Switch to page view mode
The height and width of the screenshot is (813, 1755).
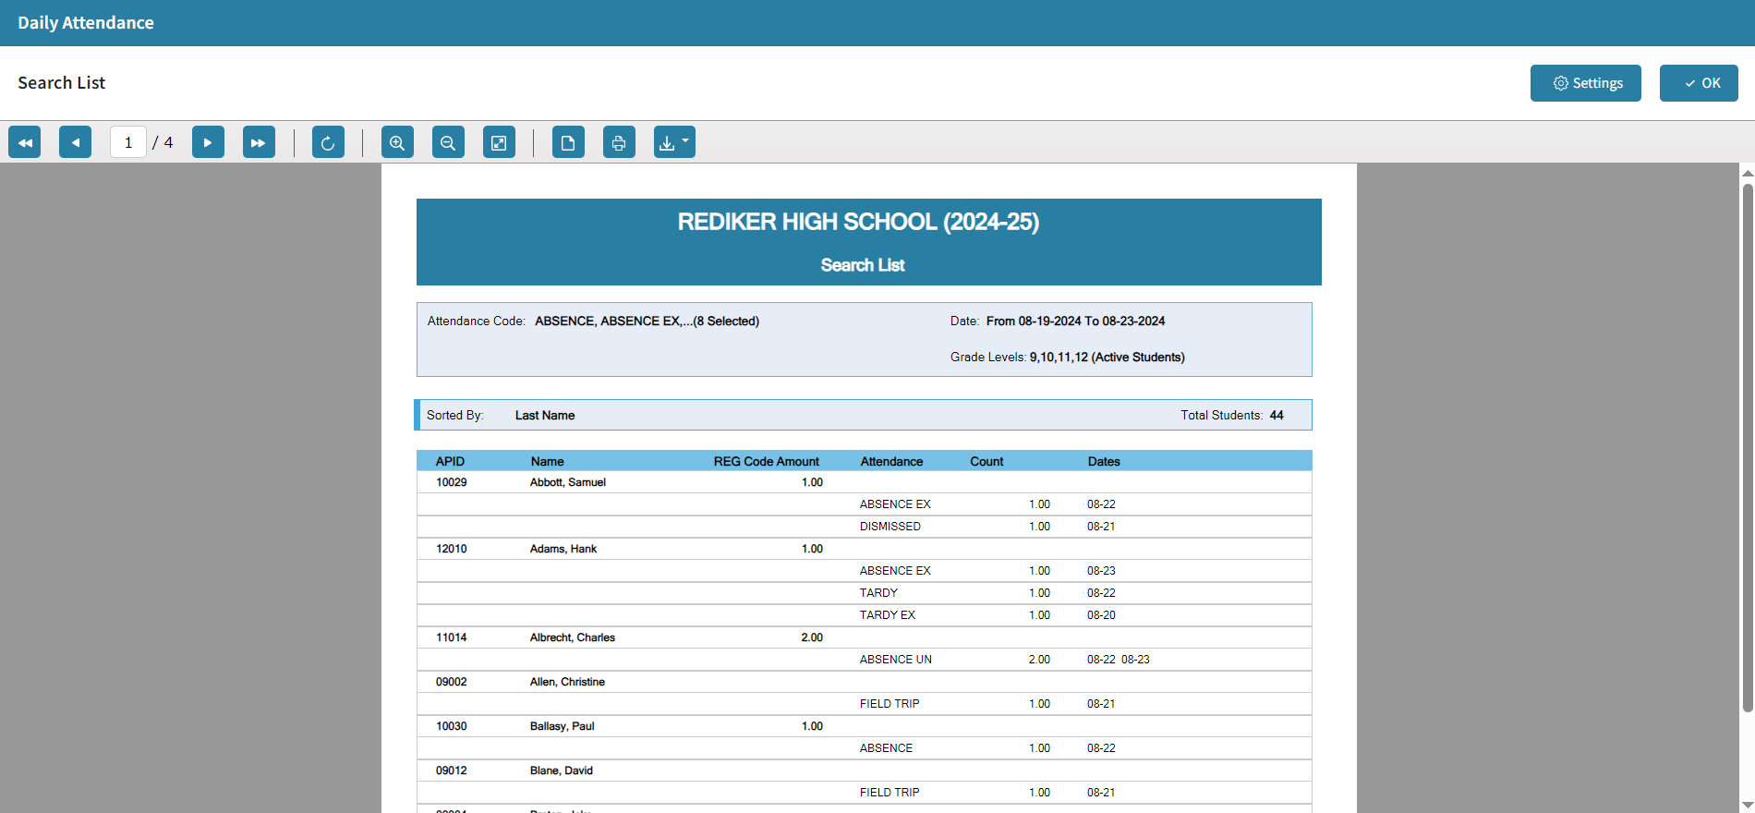tap(568, 142)
